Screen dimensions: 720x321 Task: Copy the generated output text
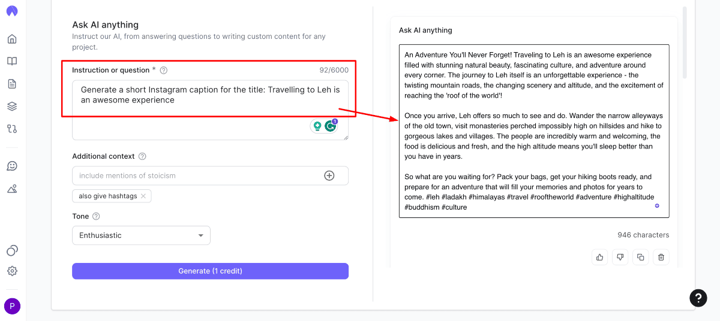[641, 257]
